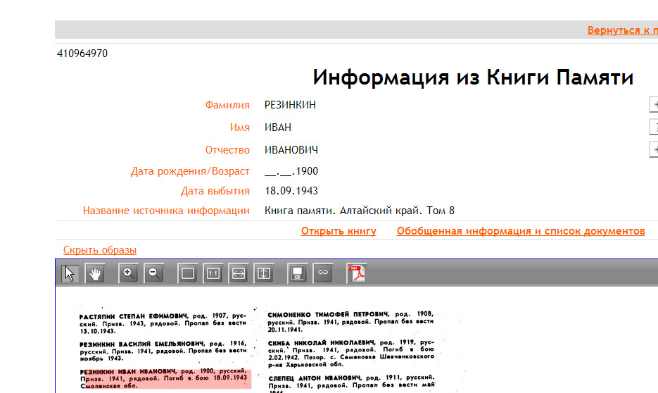Image resolution: width=658 pixels, height=393 pixels.
Task: Select the arrow pointer tool
Action: 70,273
